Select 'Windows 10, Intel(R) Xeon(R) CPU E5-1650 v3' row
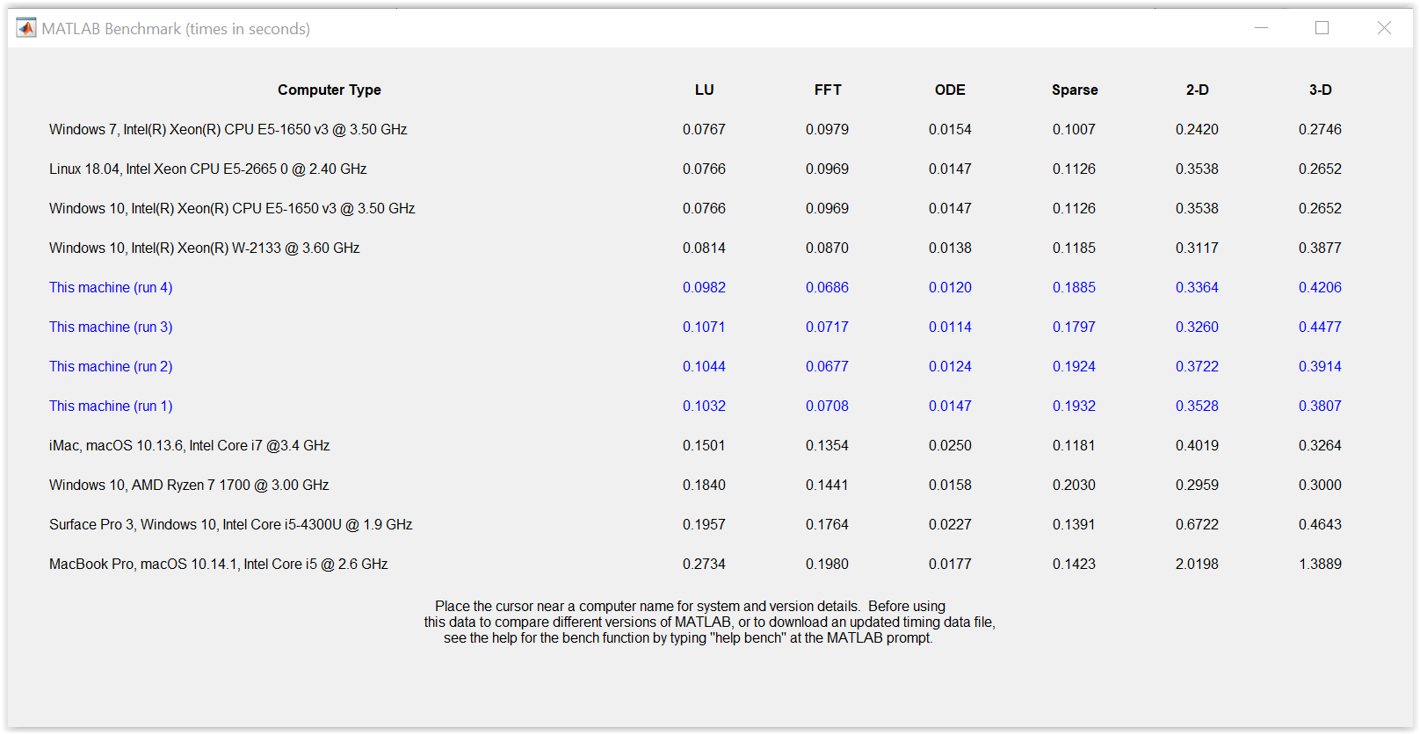This screenshot has height=734, width=1420. 232,208
